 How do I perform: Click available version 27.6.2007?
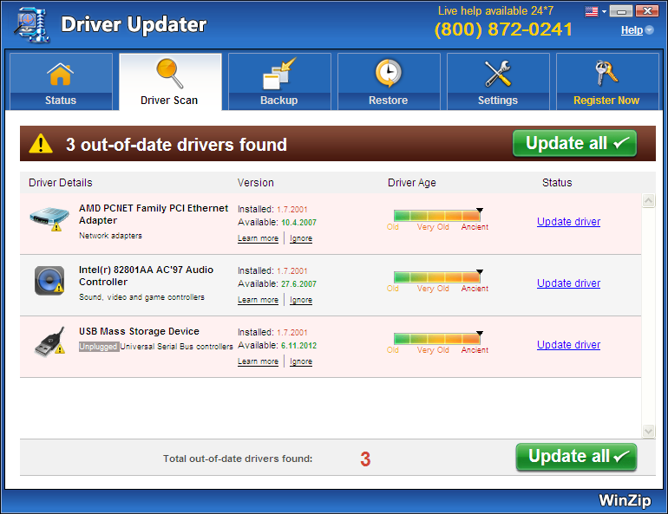(x=298, y=283)
